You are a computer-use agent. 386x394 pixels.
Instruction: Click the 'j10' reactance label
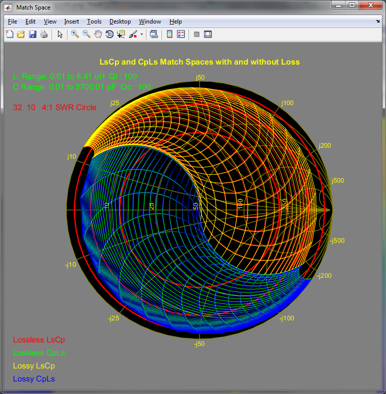click(x=71, y=157)
